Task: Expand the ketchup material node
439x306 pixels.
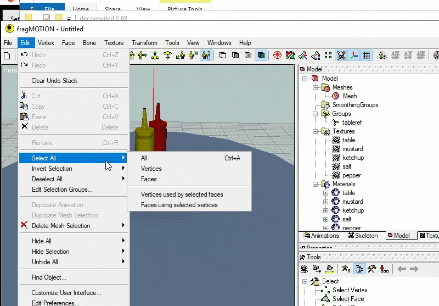Action: click(325, 210)
